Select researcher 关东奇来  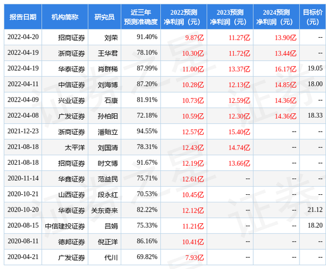(x=104, y=210)
